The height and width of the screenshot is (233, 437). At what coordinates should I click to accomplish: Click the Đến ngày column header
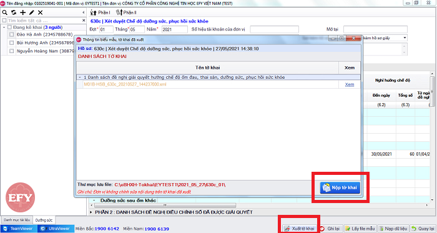tap(381, 96)
